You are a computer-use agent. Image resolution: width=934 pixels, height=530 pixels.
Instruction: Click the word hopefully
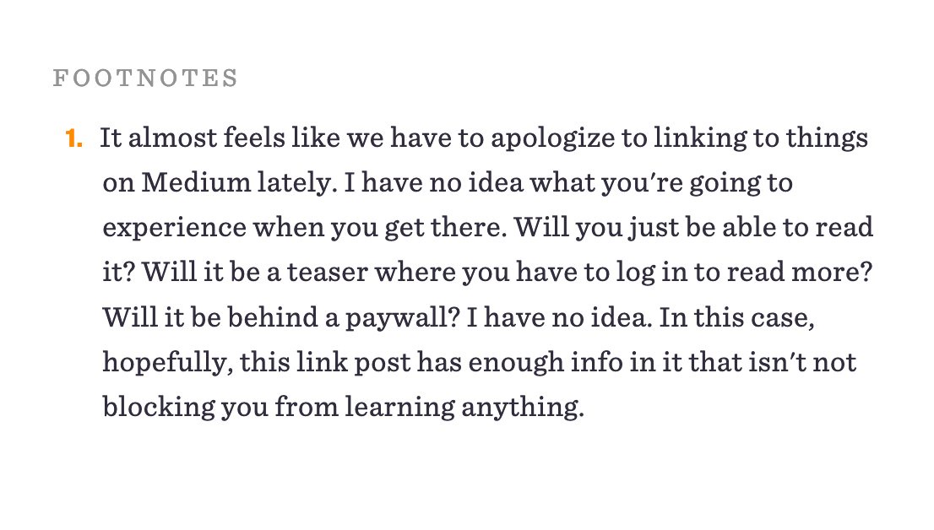(x=168, y=363)
